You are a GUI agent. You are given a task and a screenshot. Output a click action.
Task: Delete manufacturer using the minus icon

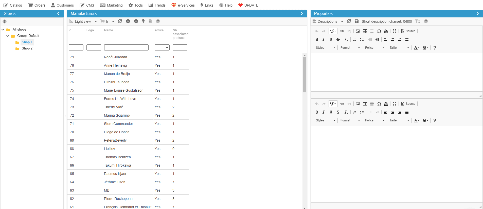pyautogui.click(x=136, y=21)
